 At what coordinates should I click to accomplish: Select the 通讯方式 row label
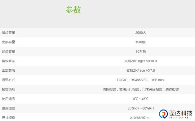click(8, 80)
